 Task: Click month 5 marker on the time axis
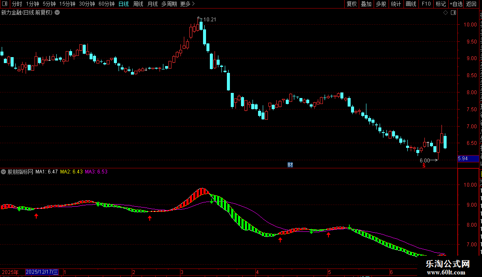pos(329,272)
